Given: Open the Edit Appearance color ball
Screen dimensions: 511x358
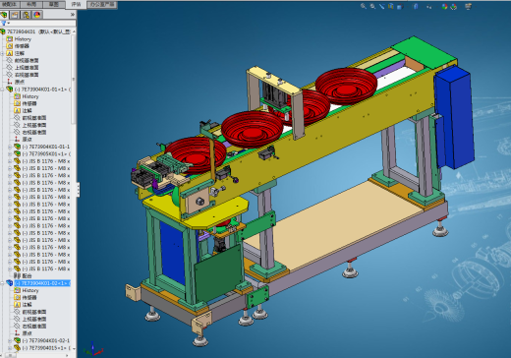Looking at the screenshot, I should [x=444, y=6].
